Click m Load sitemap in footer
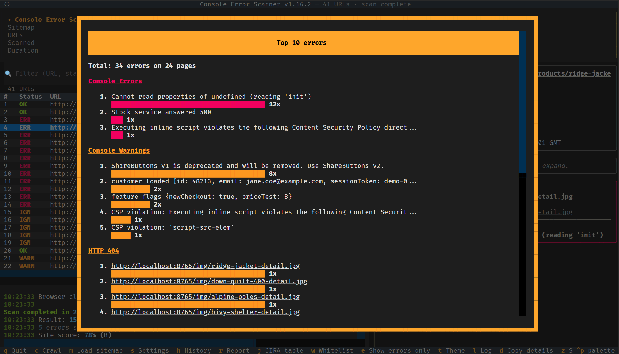Image resolution: width=619 pixels, height=354 pixels. (x=96, y=350)
